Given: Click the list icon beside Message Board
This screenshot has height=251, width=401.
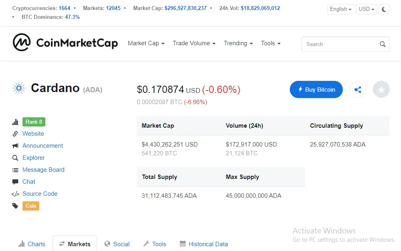Looking at the screenshot, I should pyautogui.click(x=15, y=170).
